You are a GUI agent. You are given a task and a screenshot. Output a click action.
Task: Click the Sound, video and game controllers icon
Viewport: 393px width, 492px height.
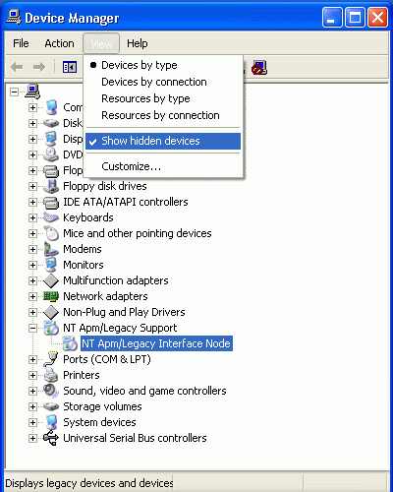[51, 391]
